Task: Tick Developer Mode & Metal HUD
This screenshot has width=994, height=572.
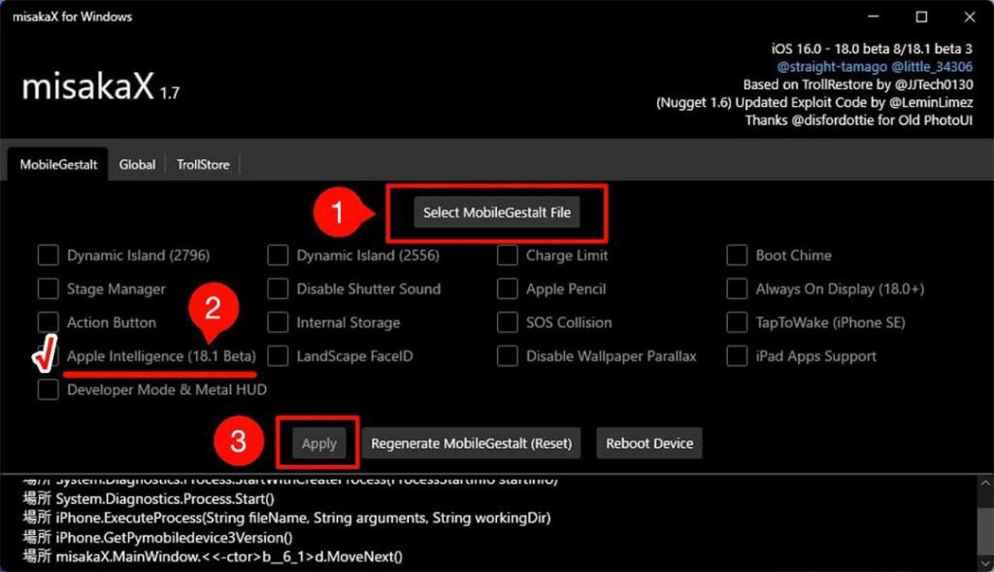Action: (x=48, y=389)
